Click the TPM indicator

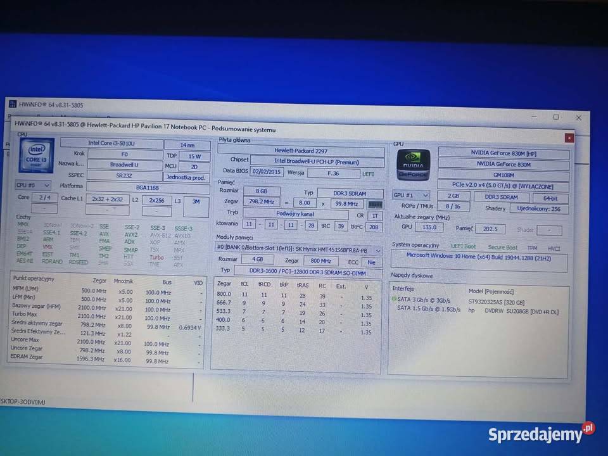[532, 248]
